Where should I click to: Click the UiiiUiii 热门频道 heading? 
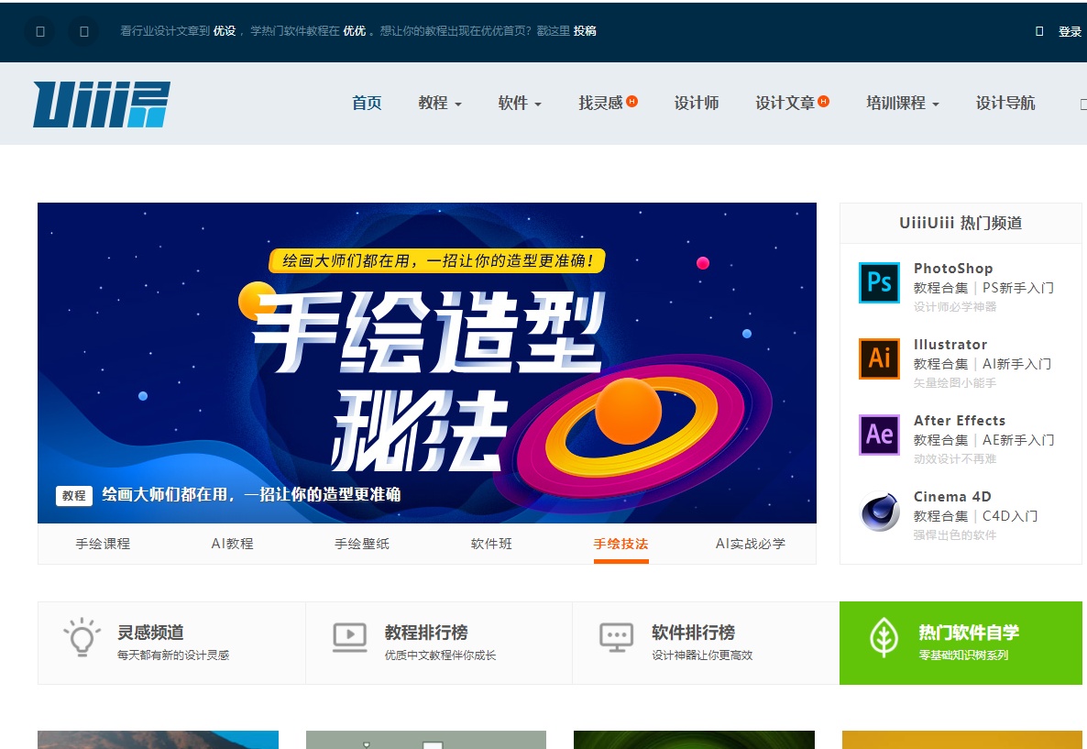click(x=961, y=223)
